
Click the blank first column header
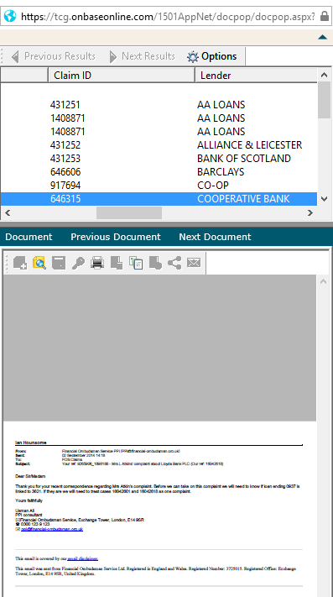pyautogui.click(x=24, y=76)
